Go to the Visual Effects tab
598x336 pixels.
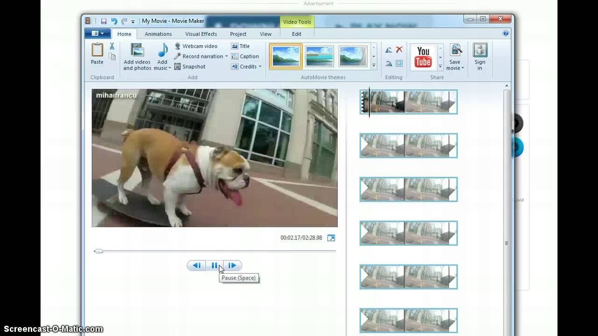pyautogui.click(x=201, y=34)
